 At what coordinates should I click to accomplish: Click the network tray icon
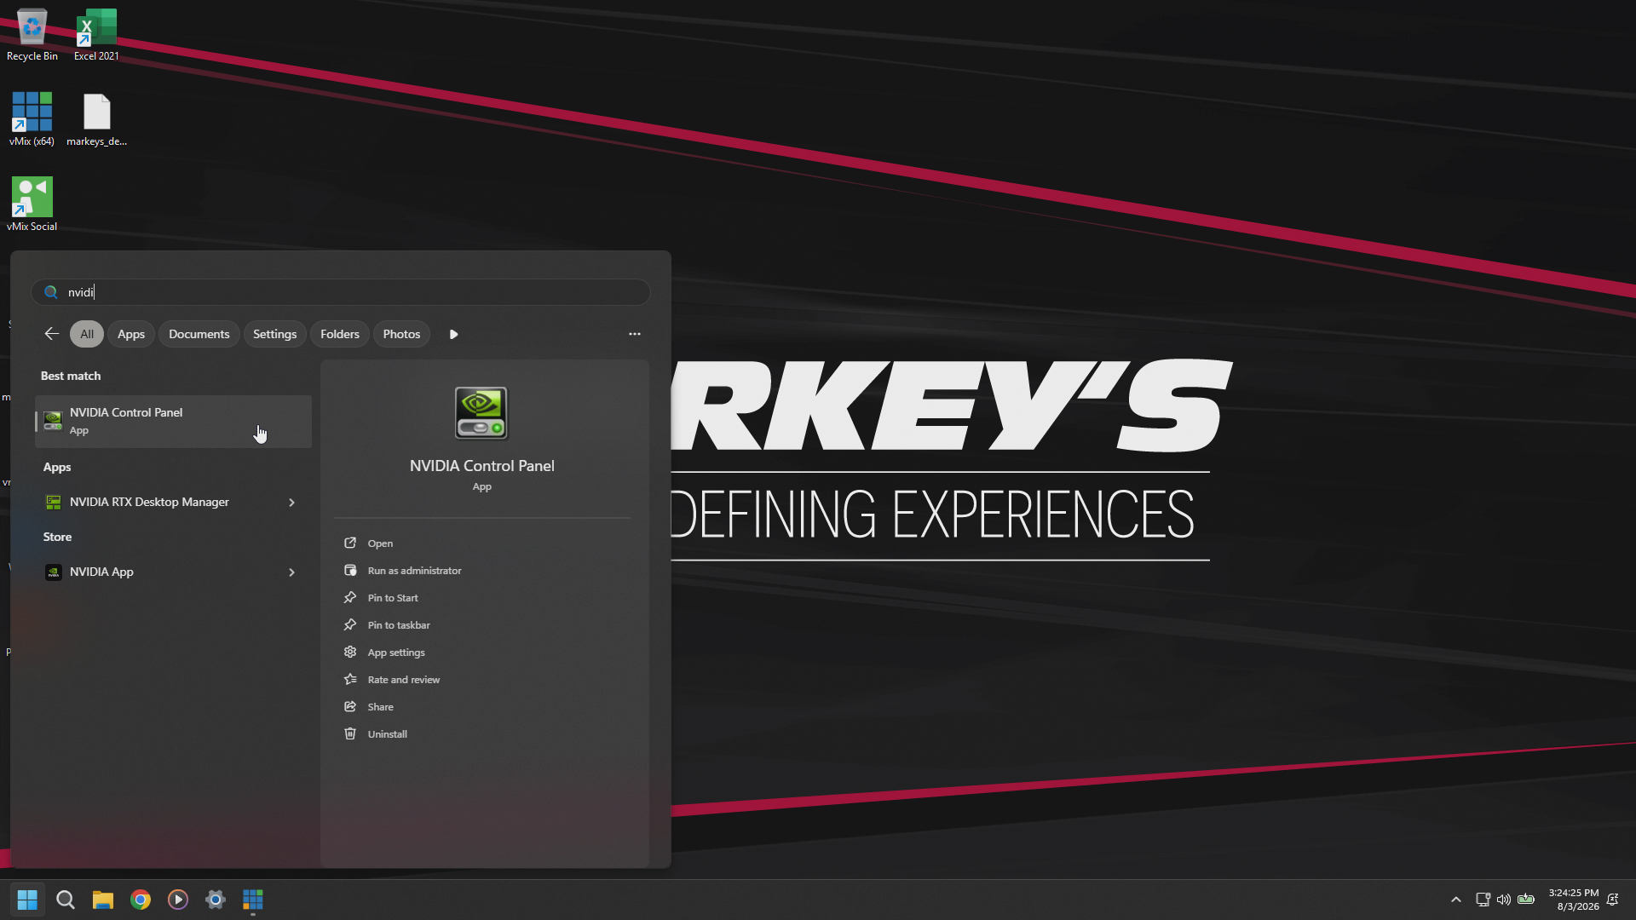[x=1483, y=900]
